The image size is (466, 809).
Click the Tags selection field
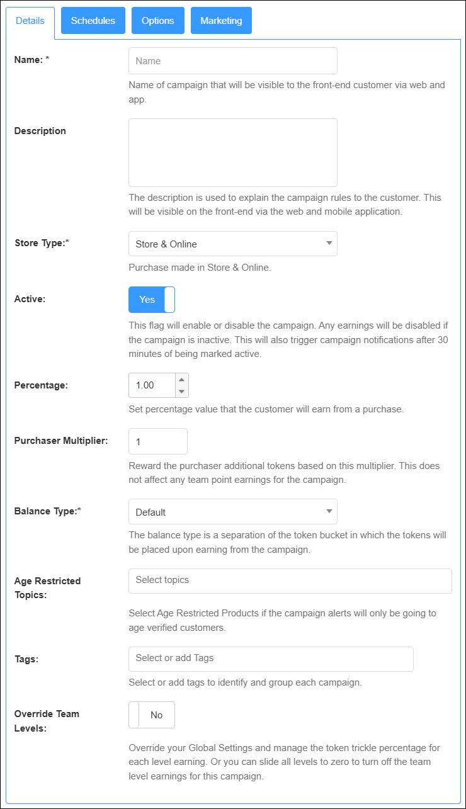pos(271,659)
